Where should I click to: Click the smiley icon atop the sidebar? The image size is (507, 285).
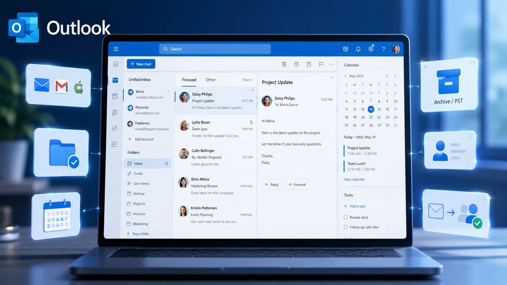tap(116, 64)
